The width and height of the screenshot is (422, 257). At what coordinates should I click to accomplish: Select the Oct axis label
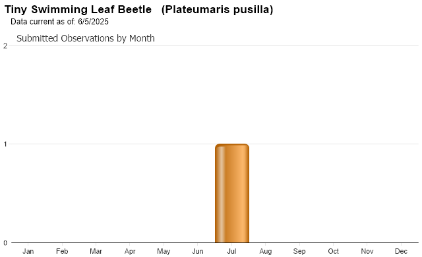[333, 251]
